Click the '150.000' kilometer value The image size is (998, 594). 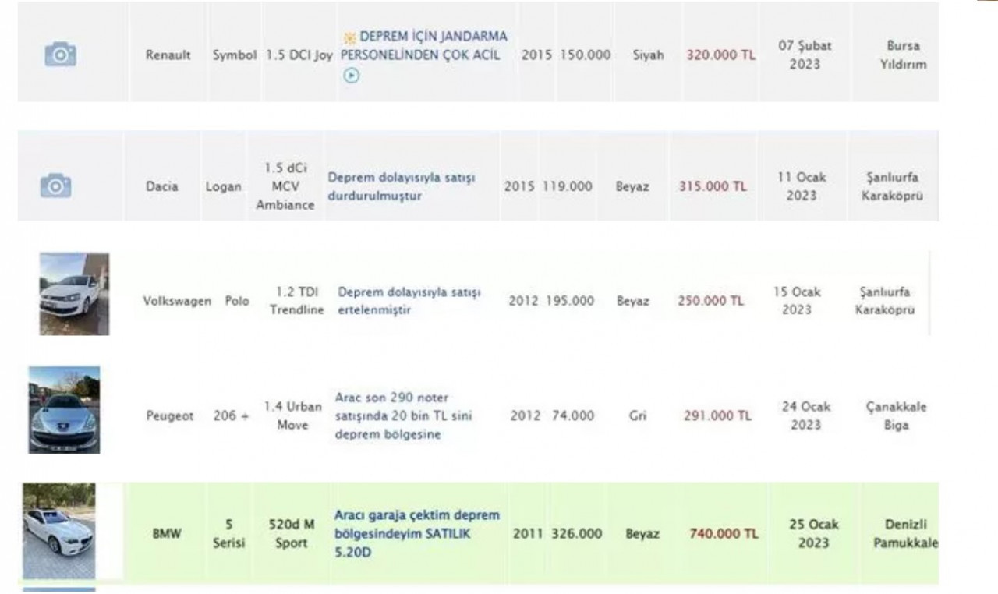click(584, 56)
